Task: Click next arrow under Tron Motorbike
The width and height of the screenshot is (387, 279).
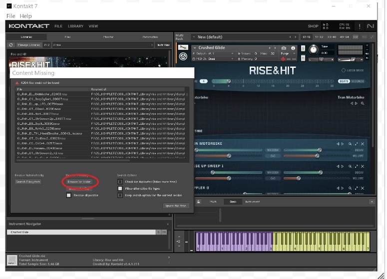Action: 356,103
